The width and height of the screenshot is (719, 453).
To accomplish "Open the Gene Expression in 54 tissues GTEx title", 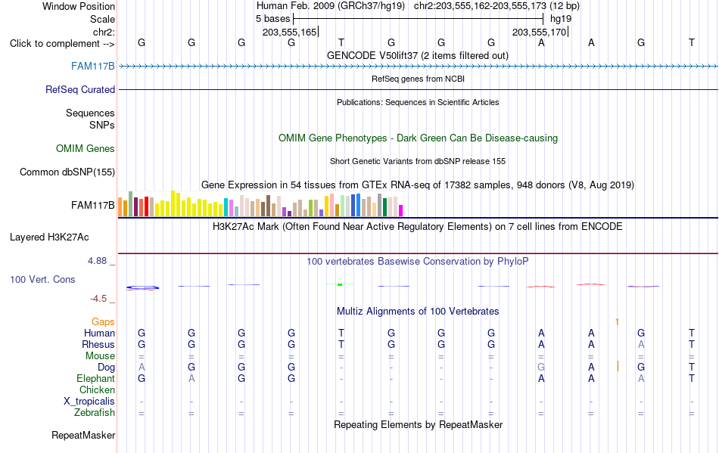I will 418,185.
